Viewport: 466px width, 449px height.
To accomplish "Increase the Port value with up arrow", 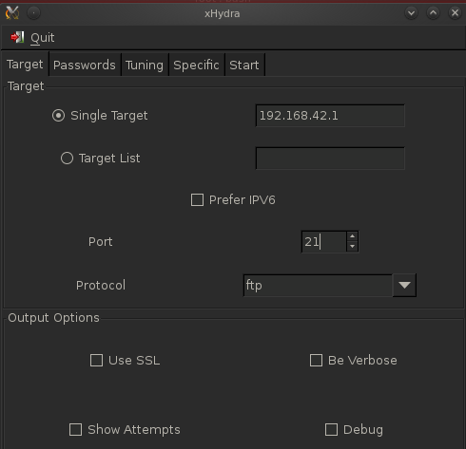I will click(352, 236).
